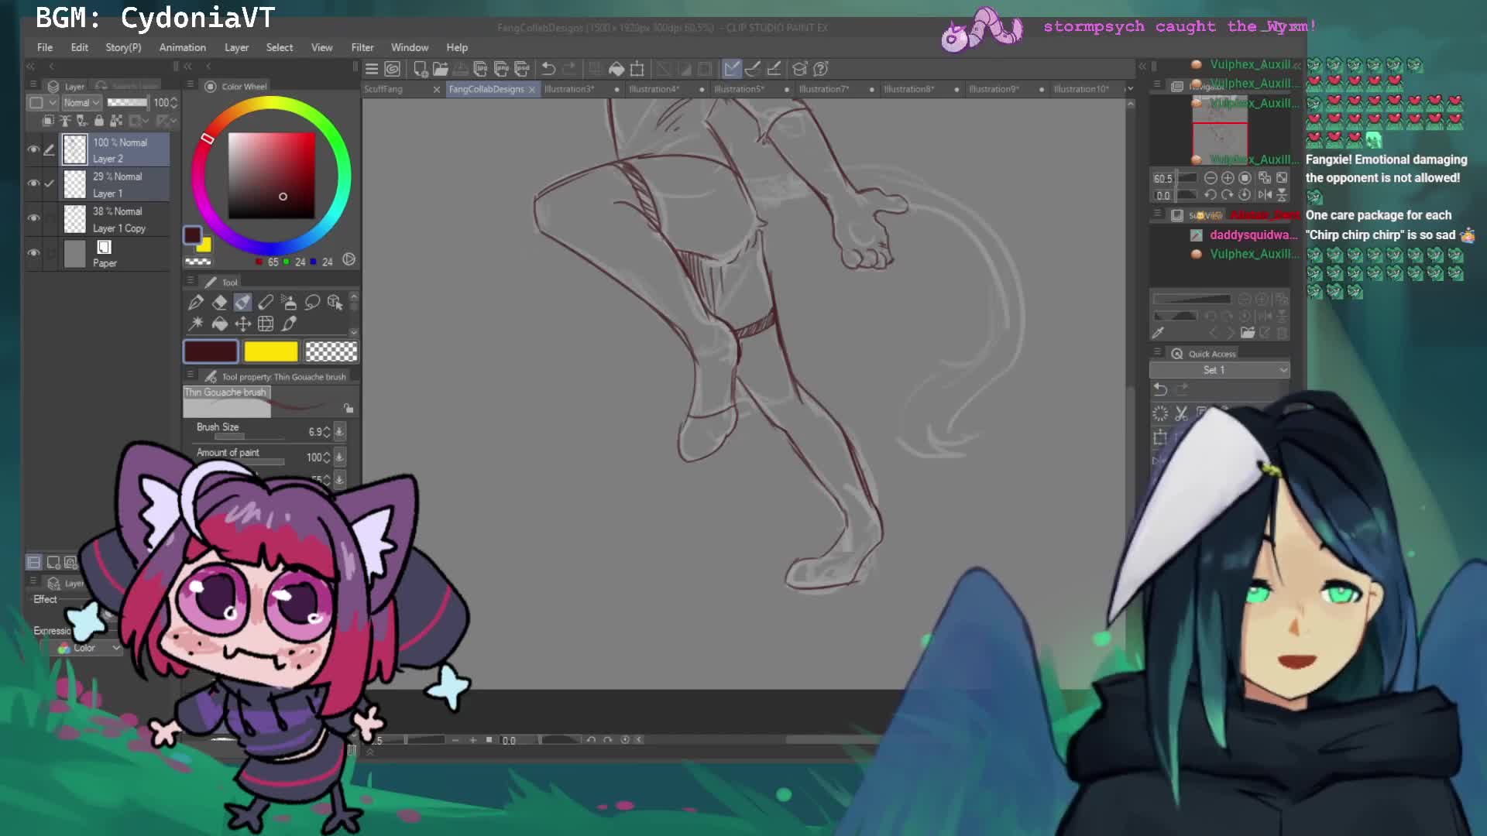The image size is (1487, 836).
Task: Open the Normal blending mode dropdown
Action: pyautogui.click(x=81, y=103)
